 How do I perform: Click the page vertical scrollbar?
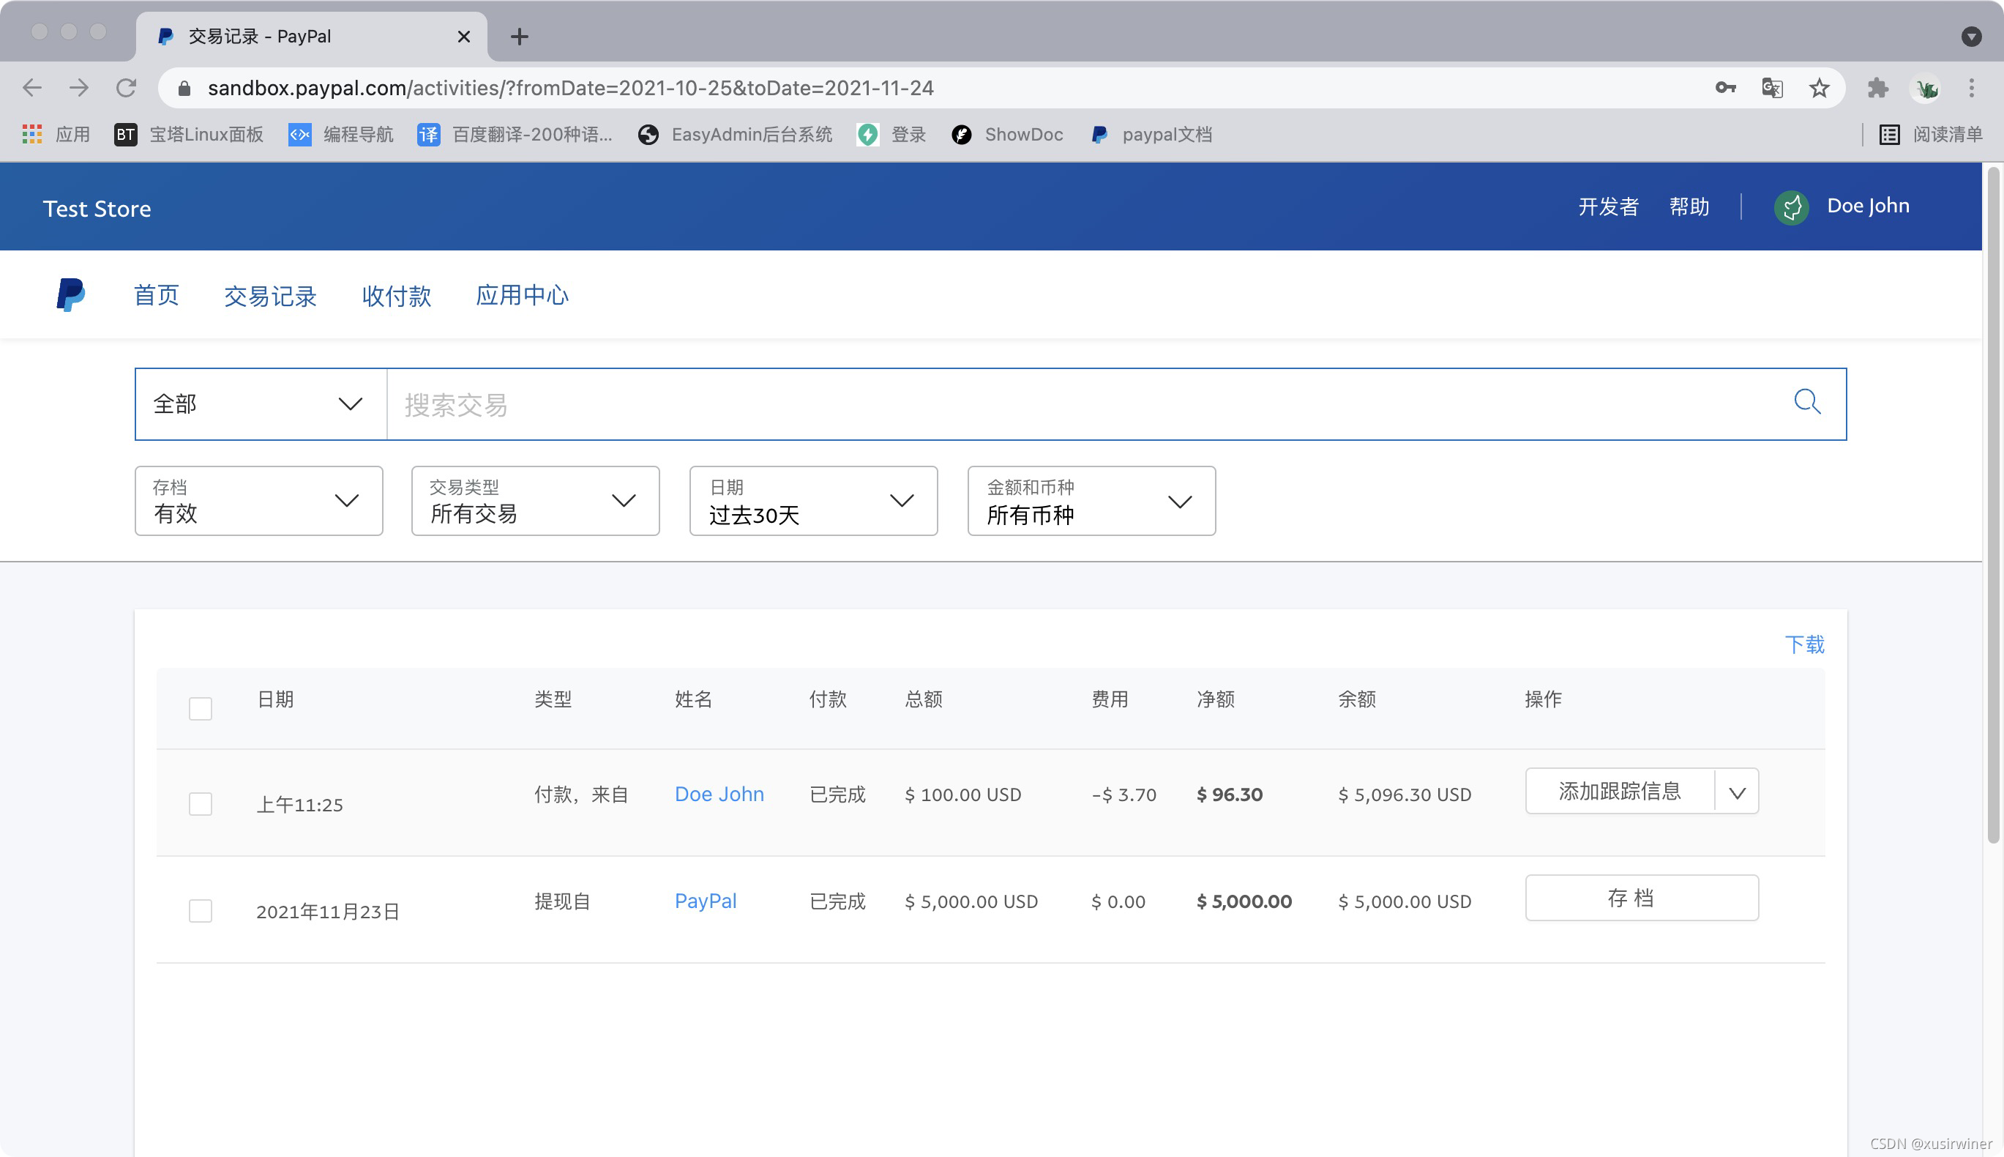1993,505
